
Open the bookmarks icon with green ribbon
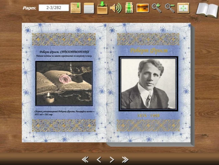tap(76, 8)
